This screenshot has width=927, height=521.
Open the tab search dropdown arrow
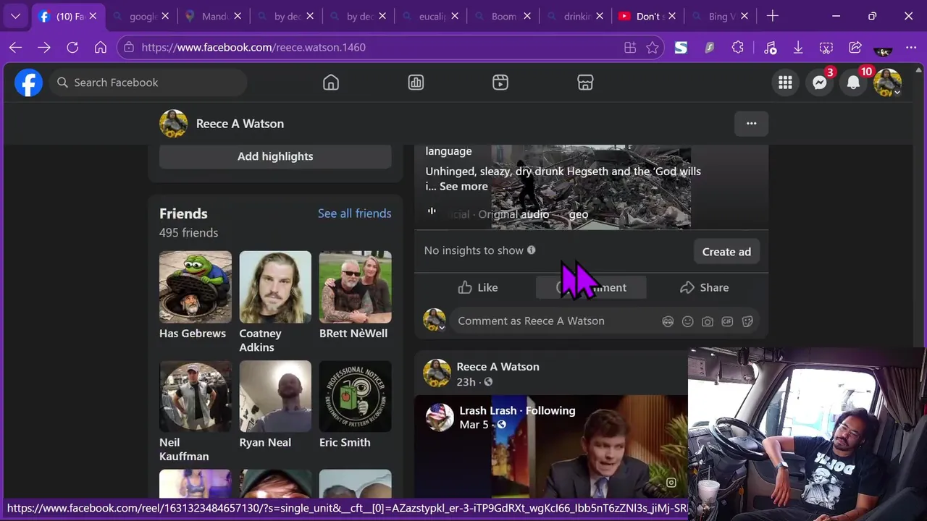click(x=15, y=16)
